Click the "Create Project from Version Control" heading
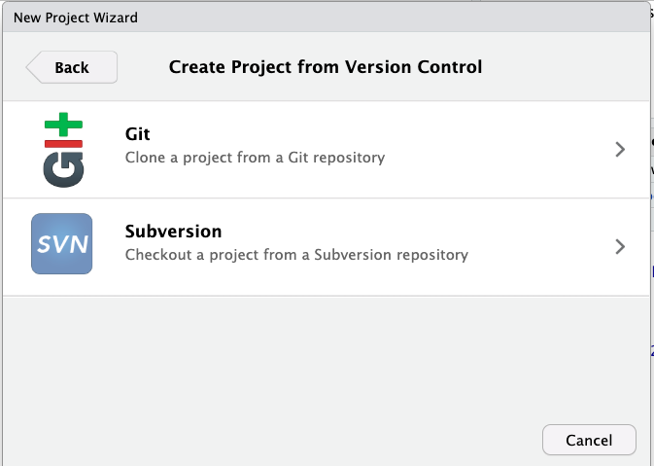 (326, 67)
